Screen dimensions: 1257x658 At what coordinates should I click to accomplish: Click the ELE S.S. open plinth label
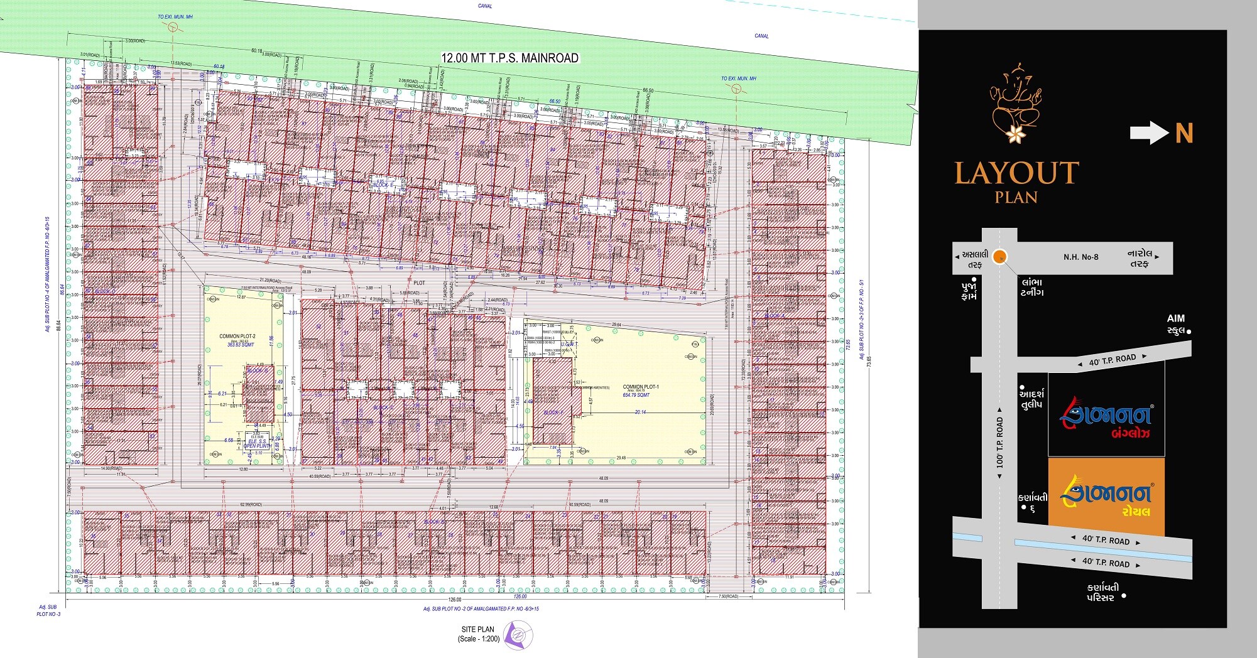click(x=258, y=443)
